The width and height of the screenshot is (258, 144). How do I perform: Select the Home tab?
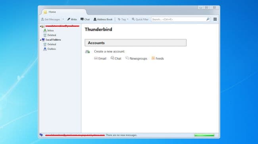[x=64, y=12]
